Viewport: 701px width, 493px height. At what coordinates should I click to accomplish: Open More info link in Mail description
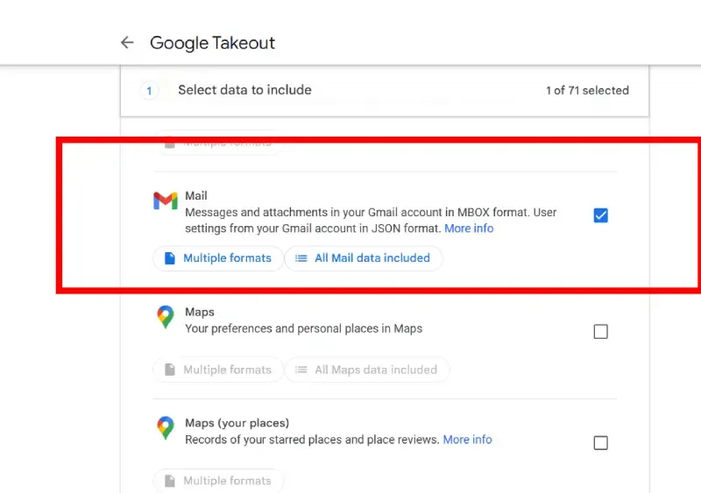click(x=469, y=229)
